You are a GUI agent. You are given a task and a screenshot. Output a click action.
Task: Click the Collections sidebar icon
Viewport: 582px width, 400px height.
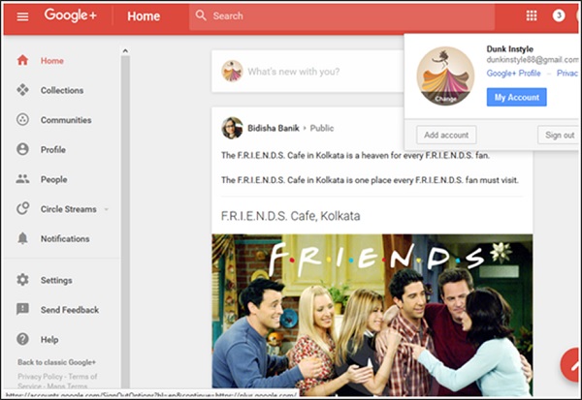pos(22,90)
